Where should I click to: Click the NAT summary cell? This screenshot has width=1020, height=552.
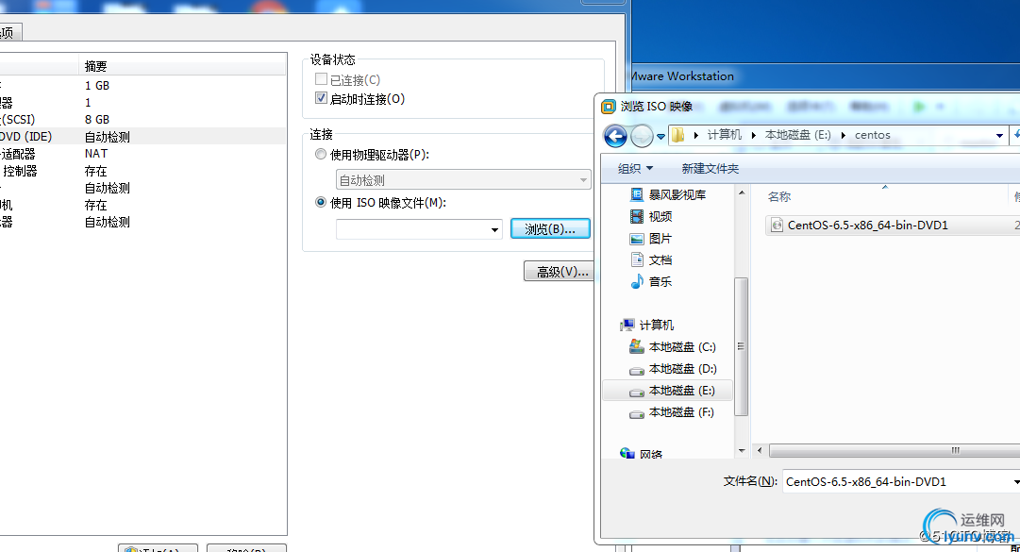click(96, 154)
